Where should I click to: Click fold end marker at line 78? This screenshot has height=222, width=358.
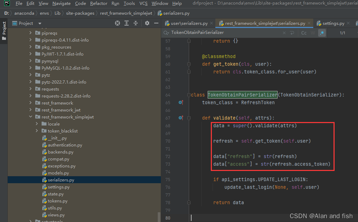(189, 202)
